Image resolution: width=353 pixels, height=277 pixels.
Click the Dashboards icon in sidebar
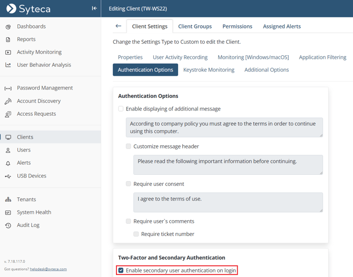click(8, 26)
